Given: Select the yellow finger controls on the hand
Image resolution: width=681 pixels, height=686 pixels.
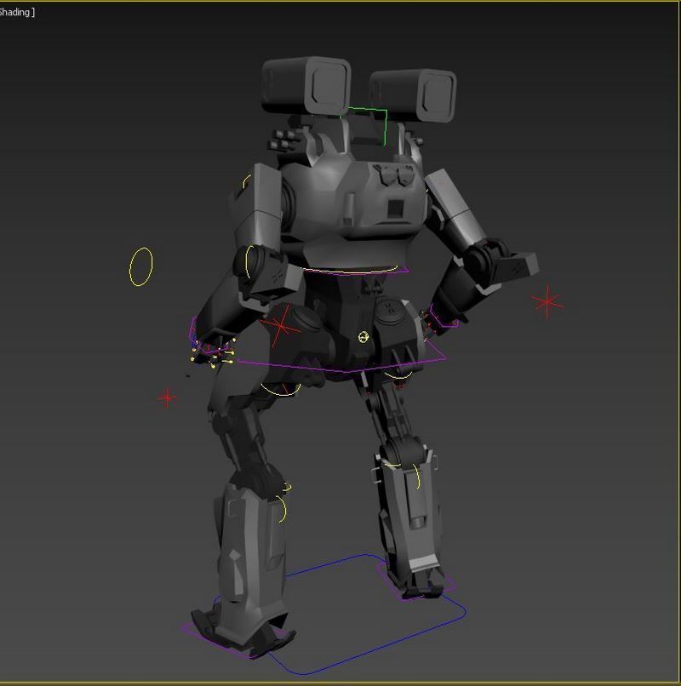Looking at the screenshot, I should pos(213,352).
